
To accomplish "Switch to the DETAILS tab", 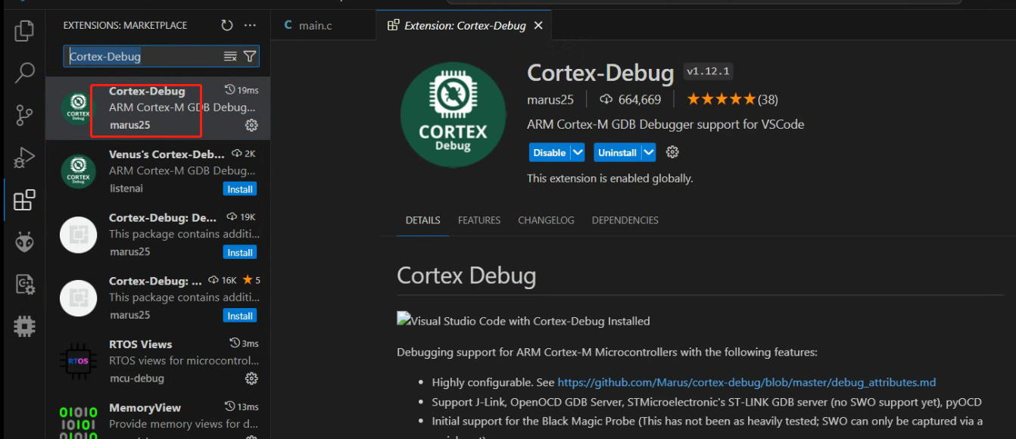I will click(422, 220).
